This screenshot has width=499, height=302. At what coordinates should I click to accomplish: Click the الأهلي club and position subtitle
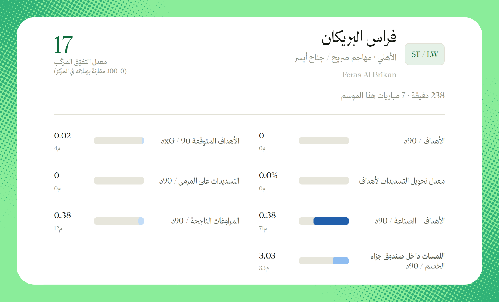click(x=345, y=58)
